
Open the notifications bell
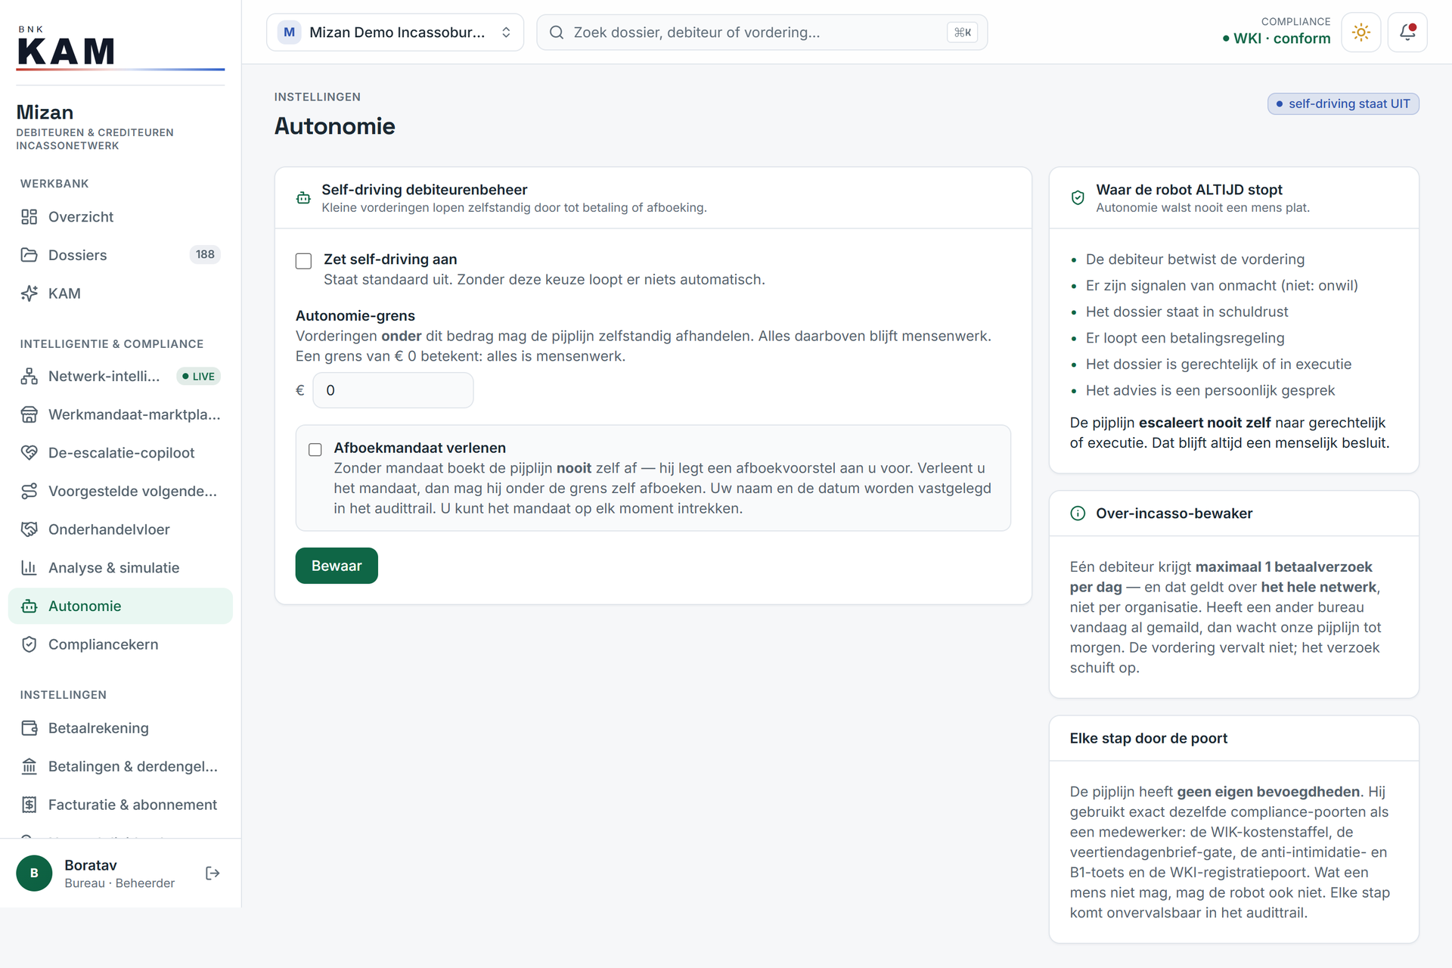coord(1407,32)
